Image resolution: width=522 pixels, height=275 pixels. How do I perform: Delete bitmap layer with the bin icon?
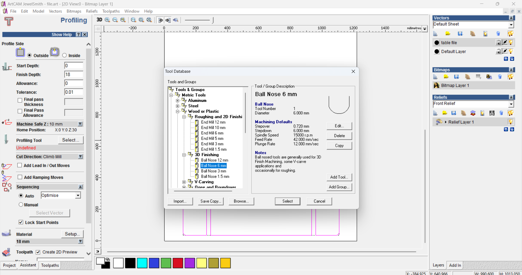point(500,77)
